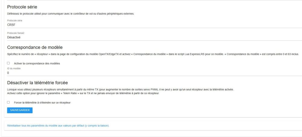Click the 'Désactiver la télémétrie forcée' heading
302x137 pixels.
37,82
